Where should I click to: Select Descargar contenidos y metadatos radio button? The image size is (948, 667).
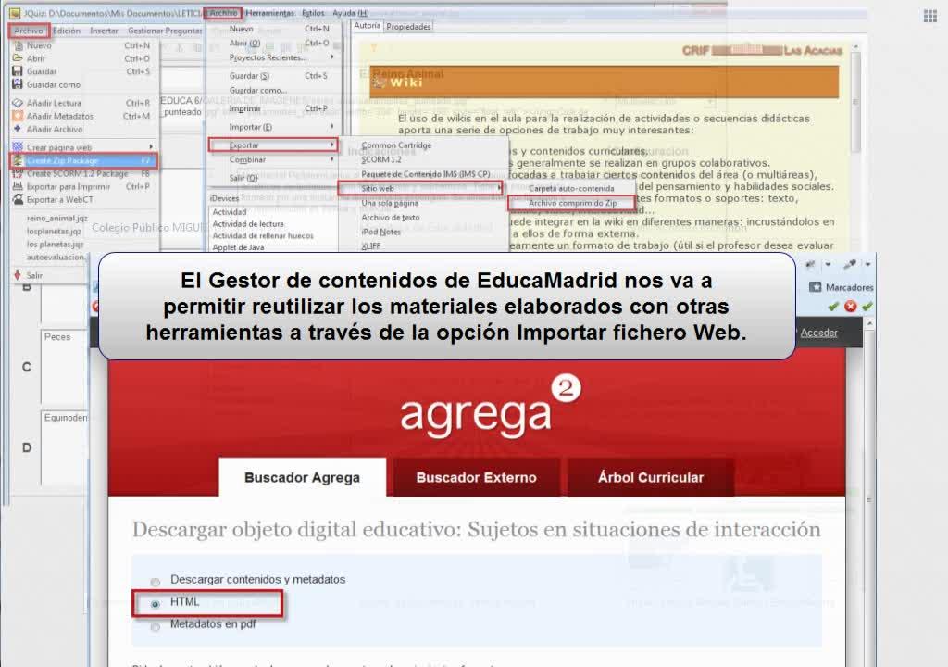[x=156, y=582]
